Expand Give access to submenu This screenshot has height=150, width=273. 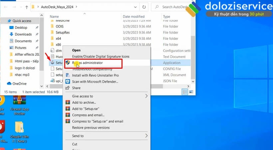coord(107,96)
